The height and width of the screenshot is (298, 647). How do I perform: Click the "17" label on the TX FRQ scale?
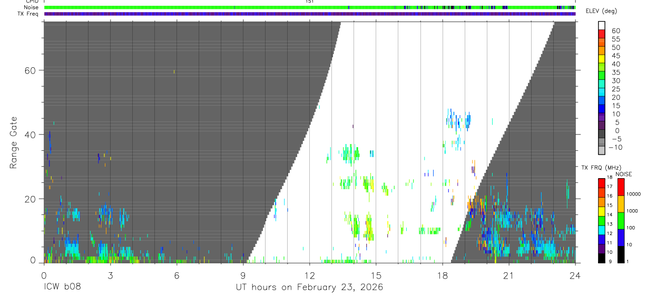click(610, 187)
